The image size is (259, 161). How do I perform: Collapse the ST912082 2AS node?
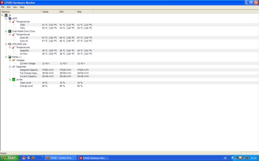pyautogui.click(x=6, y=44)
